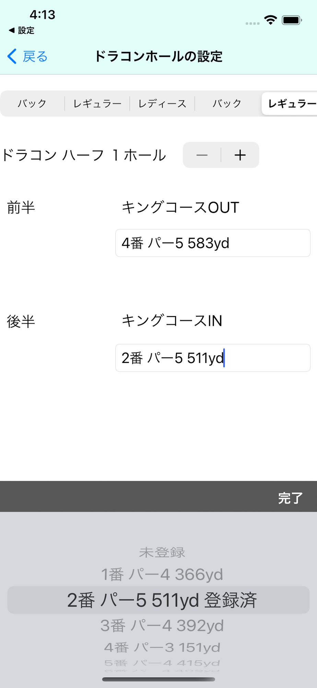Pick 3番 パー4 392yd in picker

point(162,626)
